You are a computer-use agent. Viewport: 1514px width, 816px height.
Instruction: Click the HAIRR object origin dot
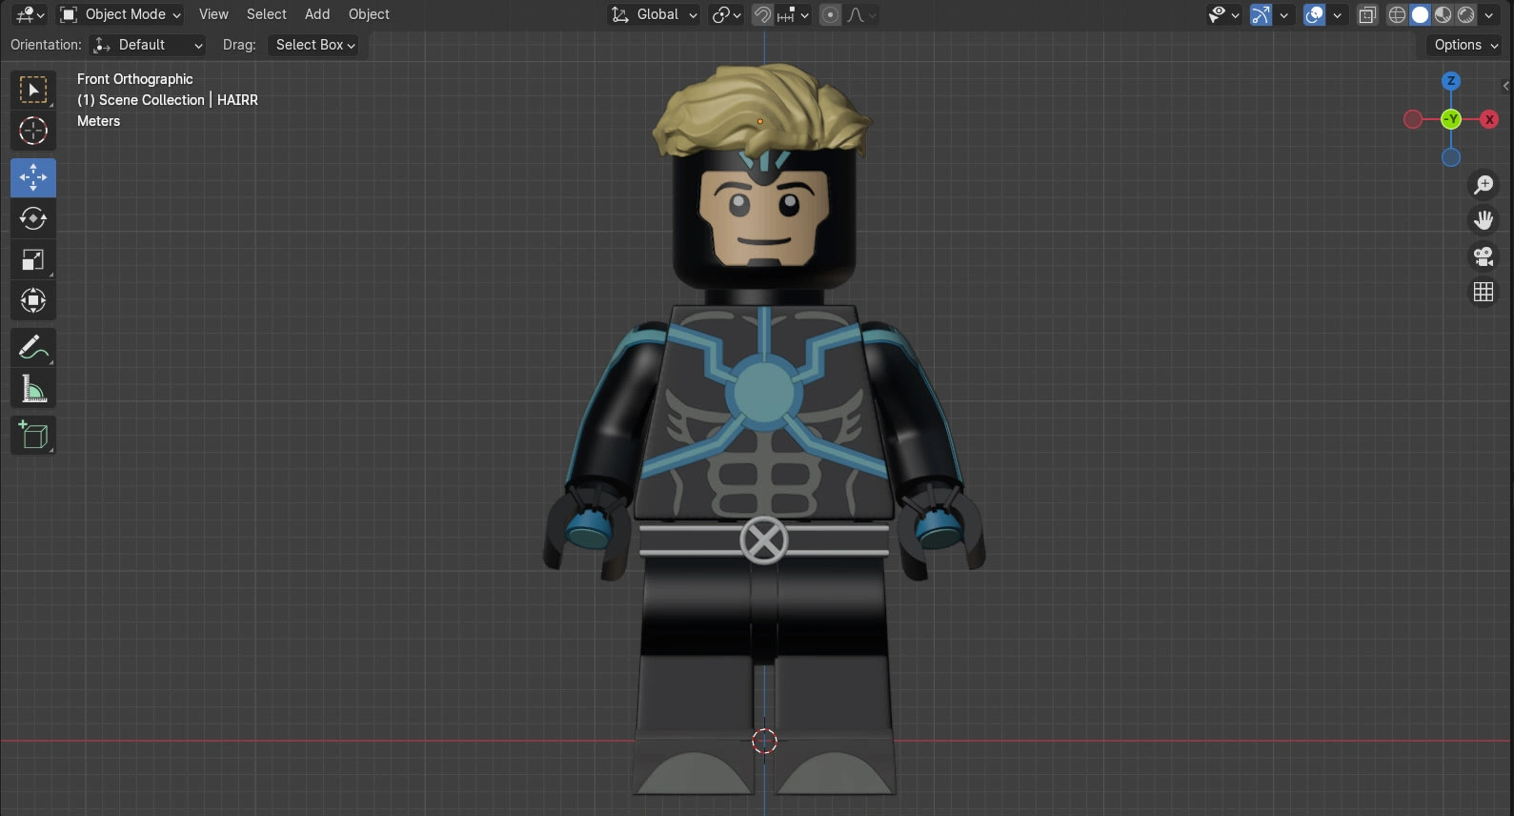(x=759, y=121)
